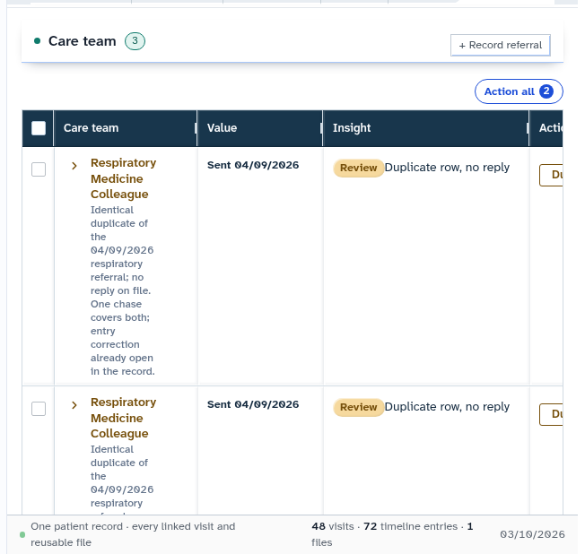Expand the first Respiratory Medicine Colleague row
Viewport: 585px width, 554px height.
click(74, 166)
